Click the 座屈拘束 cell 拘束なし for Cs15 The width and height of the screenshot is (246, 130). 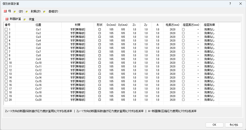pyautogui.click(x=209, y=81)
